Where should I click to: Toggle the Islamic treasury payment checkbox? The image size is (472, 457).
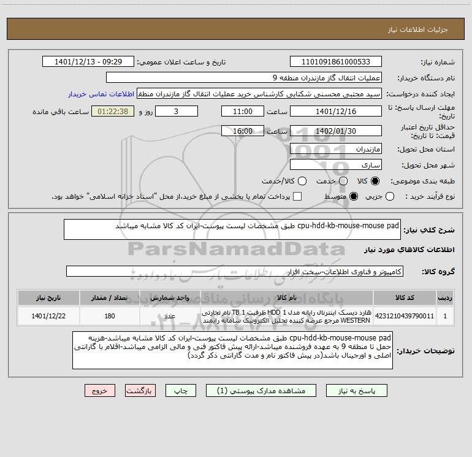coord(297,196)
